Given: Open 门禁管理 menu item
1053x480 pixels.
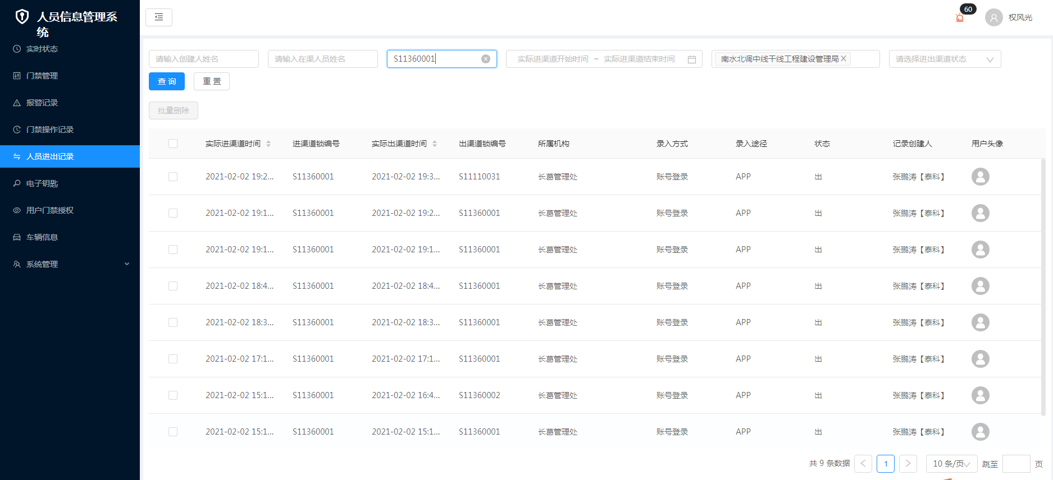Looking at the screenshot, I should [70, 76].
